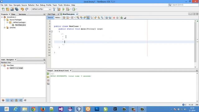Toggle show non-public members in Navigator
Image resolution: width=199 pixels, height=112 pixels.
[x=16, y=100]
